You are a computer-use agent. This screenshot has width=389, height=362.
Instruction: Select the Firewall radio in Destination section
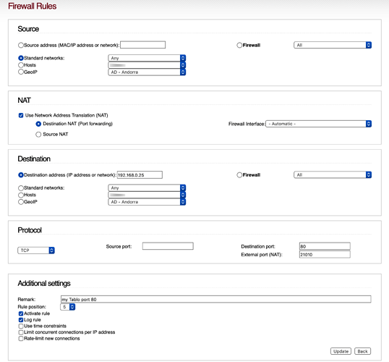pos(239,175)
